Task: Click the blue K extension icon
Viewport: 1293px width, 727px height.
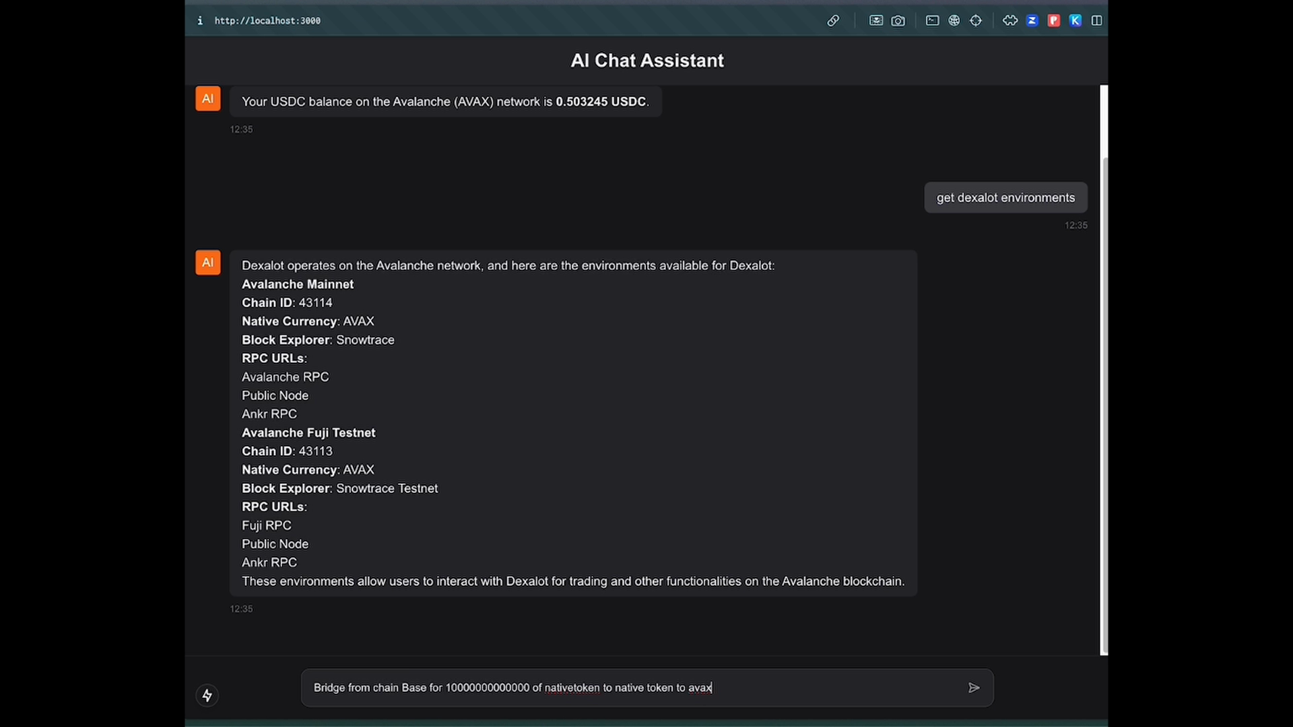Action: 1075,21
